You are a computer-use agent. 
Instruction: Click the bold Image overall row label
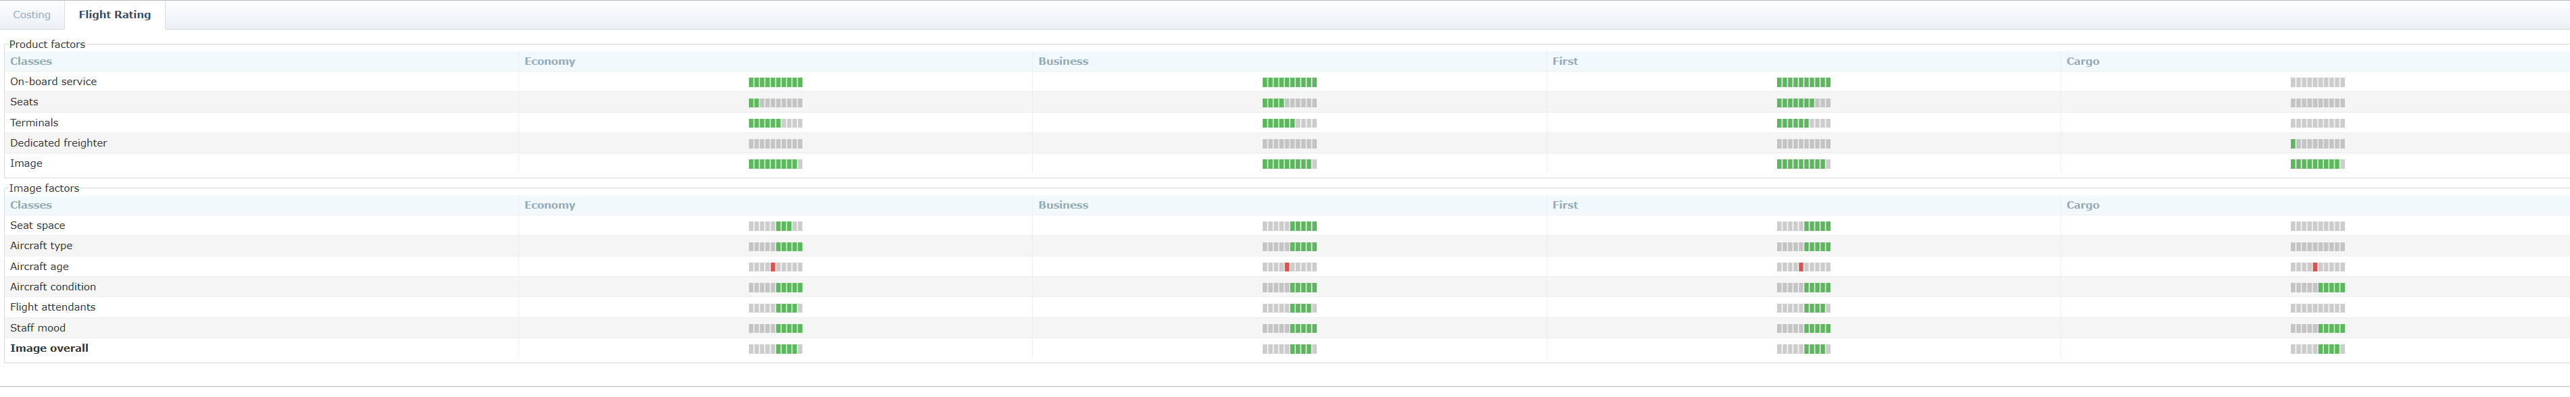click(x=49, y=349)
